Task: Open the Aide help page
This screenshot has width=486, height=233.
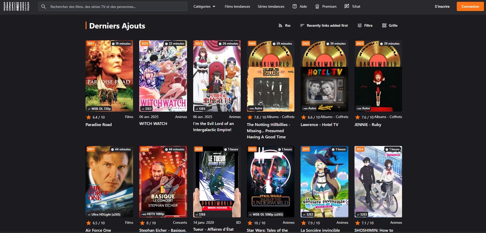Action: pos(300,6)
